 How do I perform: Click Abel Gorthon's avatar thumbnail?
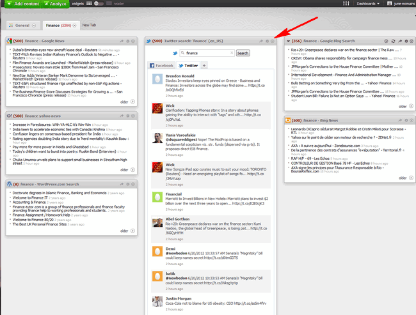coord(157,222)
